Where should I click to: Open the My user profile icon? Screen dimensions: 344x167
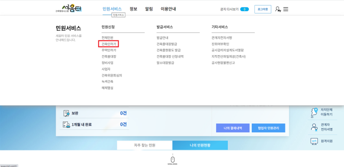[278, 9]
